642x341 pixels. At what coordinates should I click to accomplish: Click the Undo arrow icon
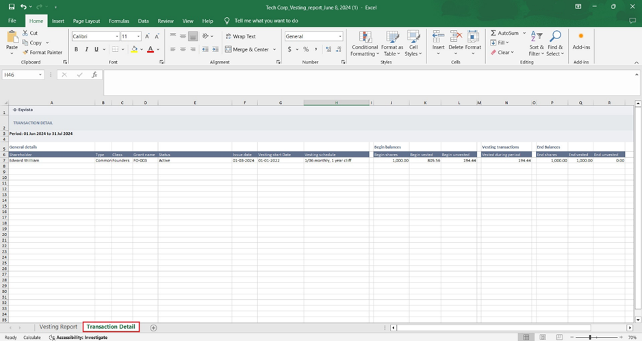[x=23, y=7]
